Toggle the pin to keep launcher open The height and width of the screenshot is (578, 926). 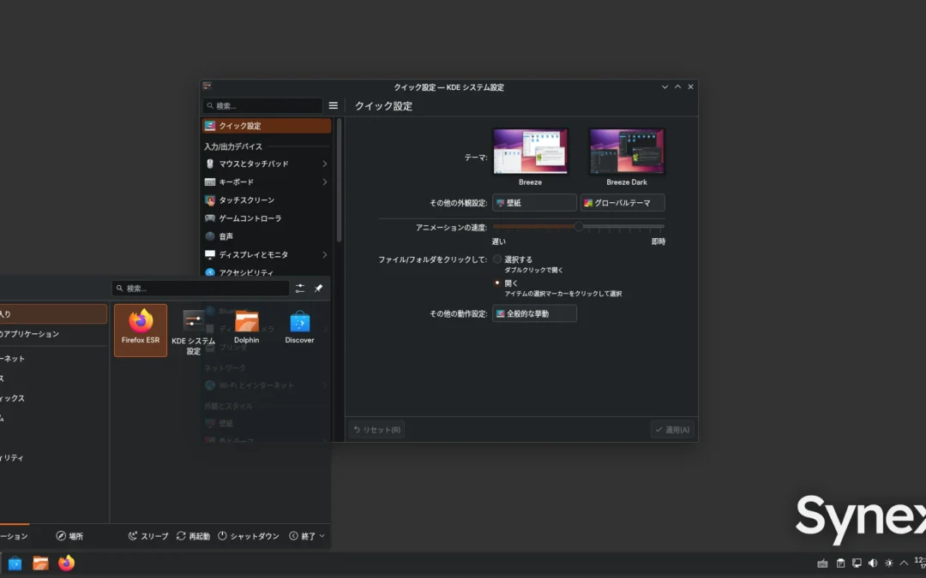[x=318, y=289]
